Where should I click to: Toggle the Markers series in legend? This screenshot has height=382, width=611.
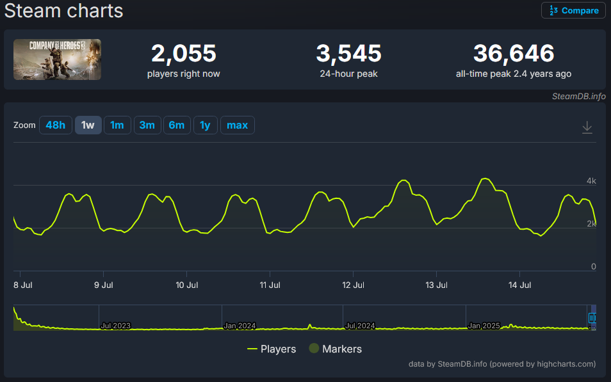point(335,349)
